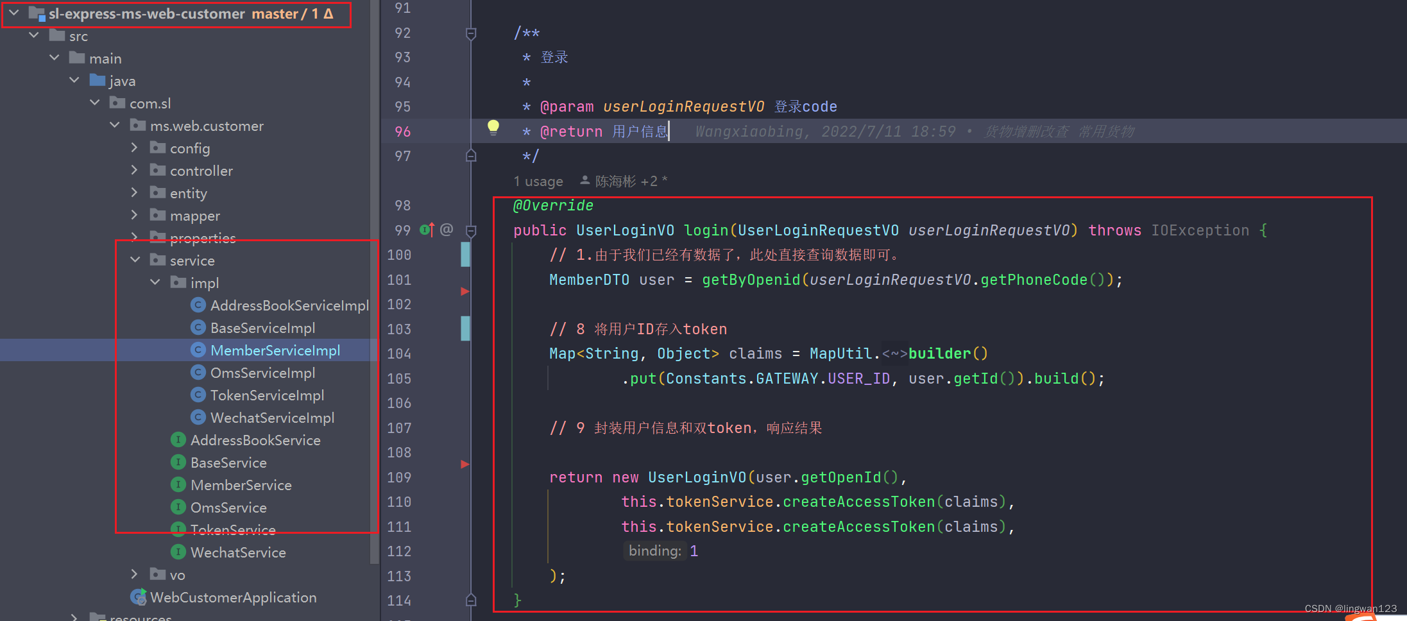Expand the vo package
Viewport: 1407px width, 621px height.
[135, 574]
